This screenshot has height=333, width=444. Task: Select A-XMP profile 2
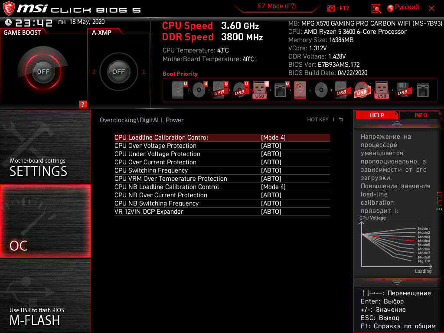click(94, 72)
